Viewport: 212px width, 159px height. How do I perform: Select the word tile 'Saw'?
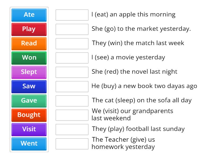point(29,86)
